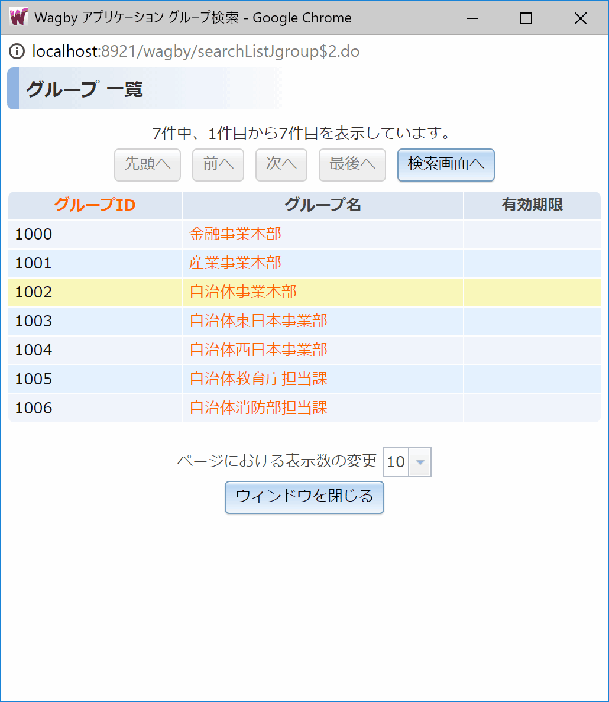Click the 有効期限 column header

click(532, 205)
